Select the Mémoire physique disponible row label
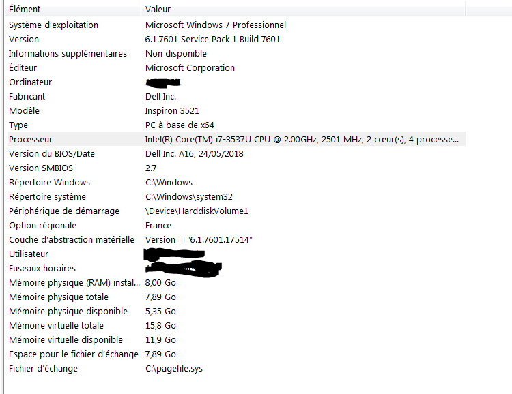The height and width of the screenshot is (394, 512). click(68, 312)
